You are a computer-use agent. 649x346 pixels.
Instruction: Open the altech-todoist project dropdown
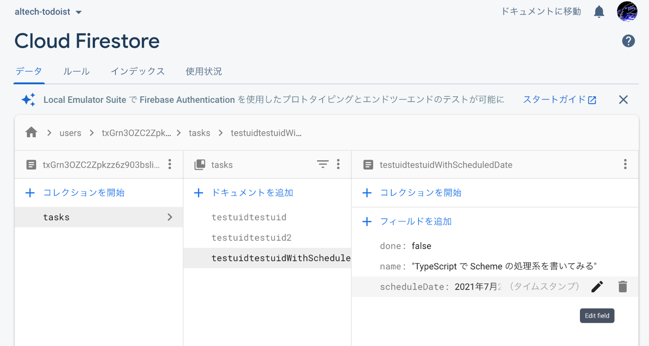click(x=48, y=12)
